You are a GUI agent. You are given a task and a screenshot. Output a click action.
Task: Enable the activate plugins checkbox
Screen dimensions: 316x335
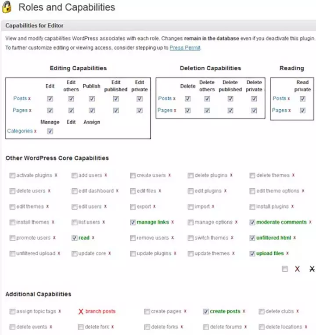click(12, 176)
